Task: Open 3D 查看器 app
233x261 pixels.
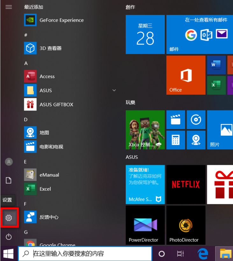Action: pos(50,48)
